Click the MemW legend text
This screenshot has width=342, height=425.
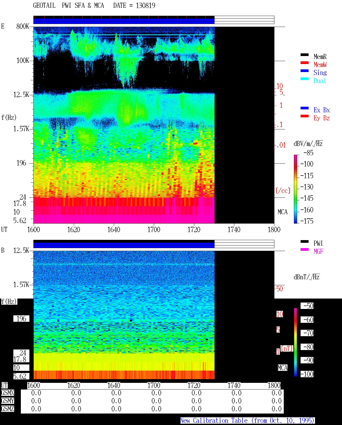coord(320,65)
